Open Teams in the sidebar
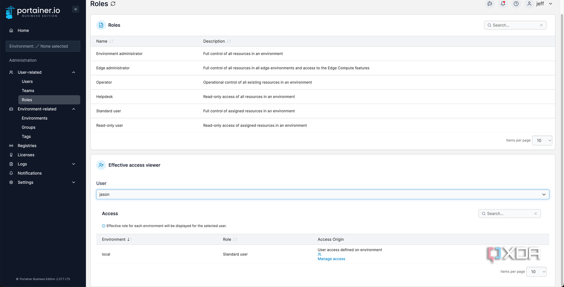564x287 pixels. (28, 91)
